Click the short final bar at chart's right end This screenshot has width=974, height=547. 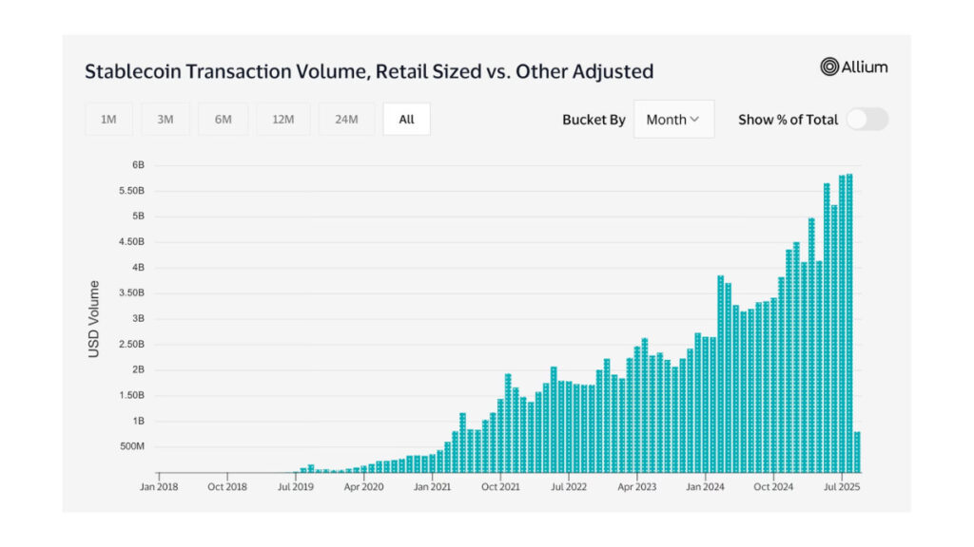857,452
